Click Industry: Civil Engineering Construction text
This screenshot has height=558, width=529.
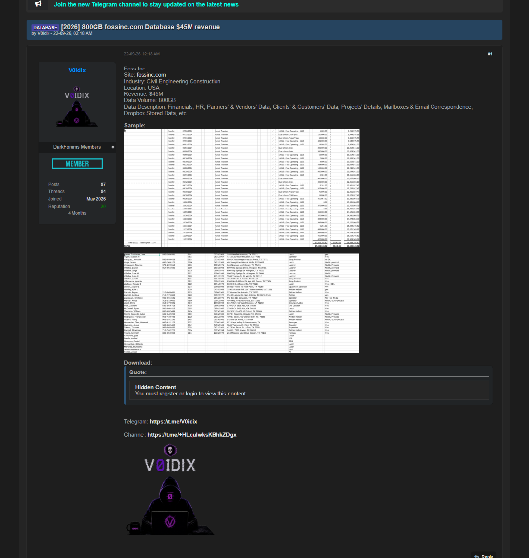coord(172,81)
